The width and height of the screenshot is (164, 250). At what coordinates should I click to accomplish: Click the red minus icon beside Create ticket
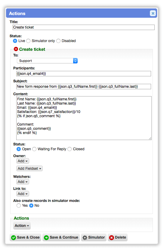click(x=16, y=49)
